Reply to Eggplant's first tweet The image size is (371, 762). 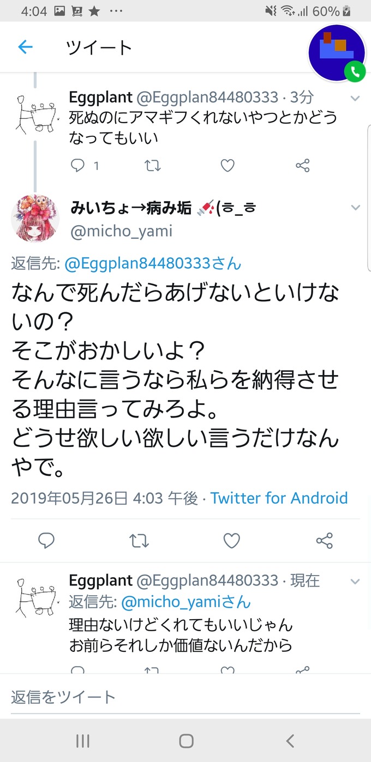(x=78, y=165)
